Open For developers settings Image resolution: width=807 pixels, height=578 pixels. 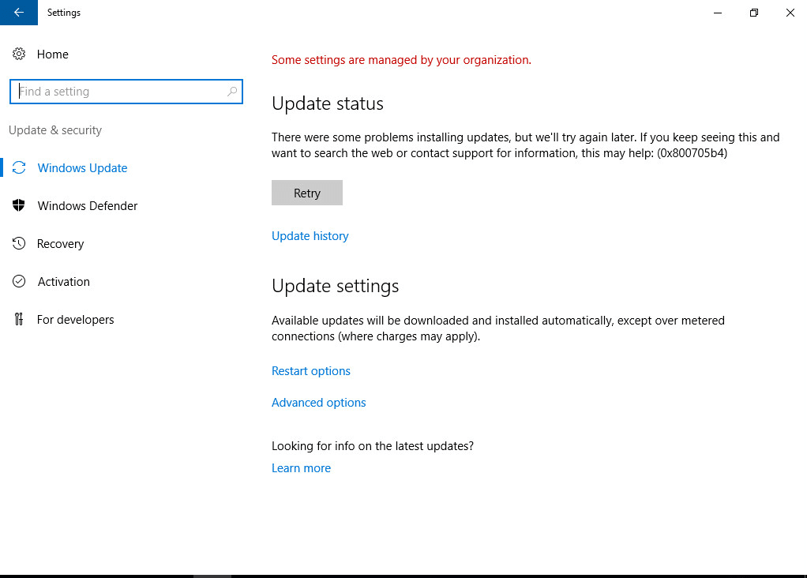pos(76,320)
